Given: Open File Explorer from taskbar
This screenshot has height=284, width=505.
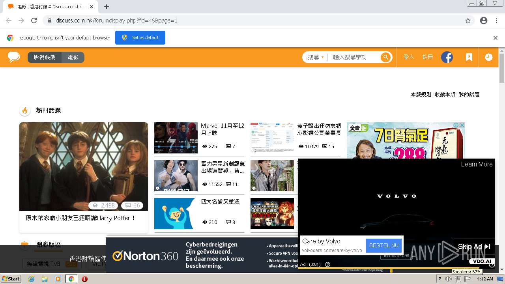Looking at the screenshot, I should [45, 279].
